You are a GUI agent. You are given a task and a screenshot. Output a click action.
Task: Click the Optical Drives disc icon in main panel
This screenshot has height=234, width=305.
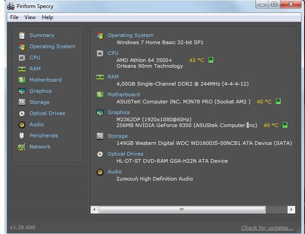[100, 154]
